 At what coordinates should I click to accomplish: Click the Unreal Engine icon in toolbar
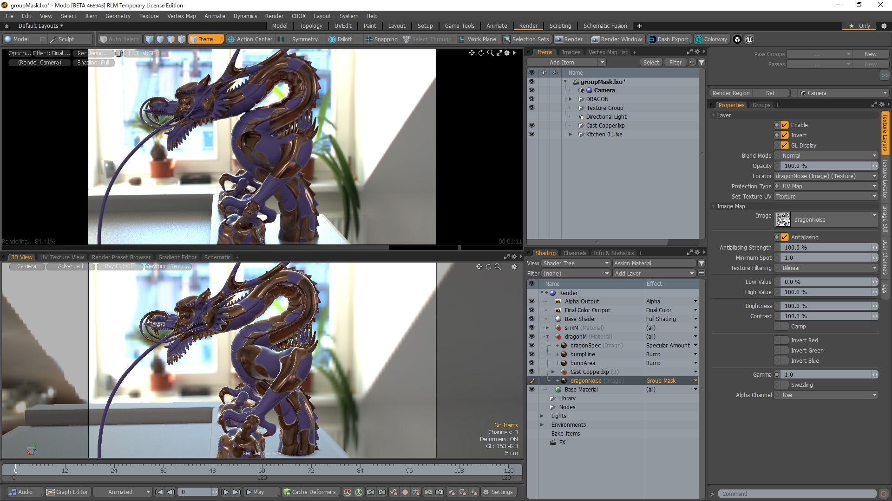[x=749, y=39]
